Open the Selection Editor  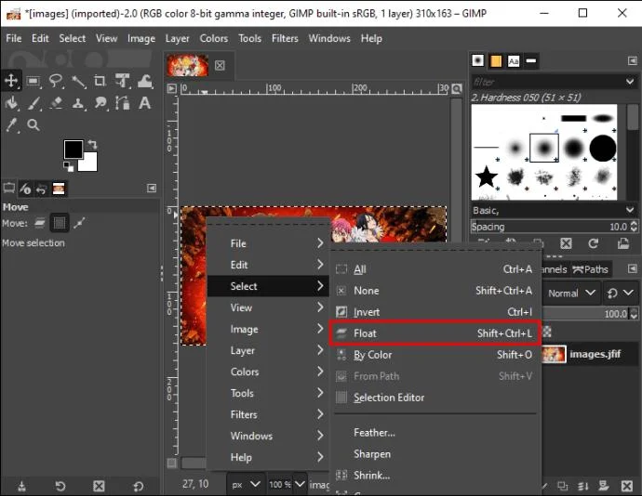(x=435, y=398)
